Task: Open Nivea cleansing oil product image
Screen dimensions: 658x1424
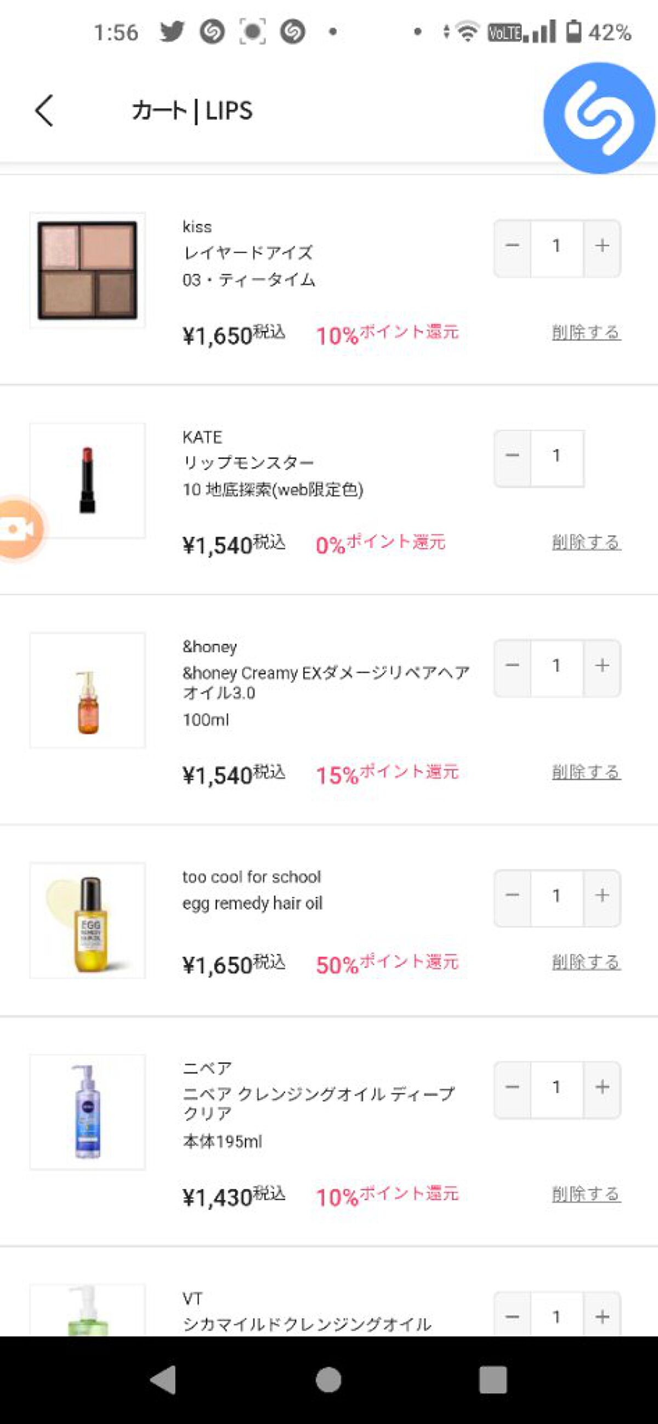Action: [87, 1112]
